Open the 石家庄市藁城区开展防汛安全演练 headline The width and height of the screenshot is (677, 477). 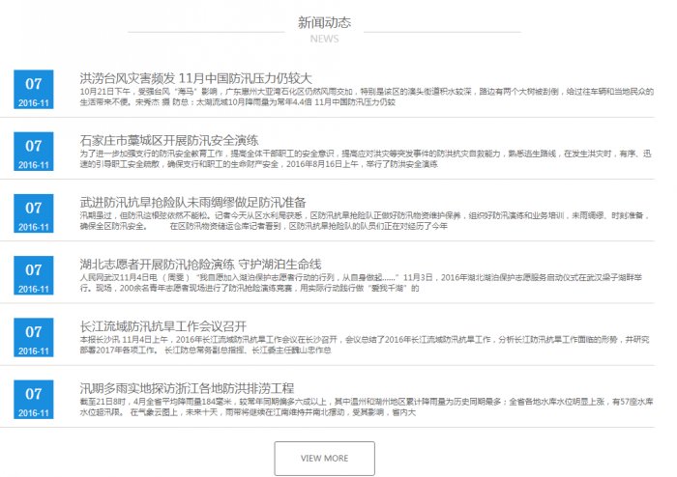point(168,140)
